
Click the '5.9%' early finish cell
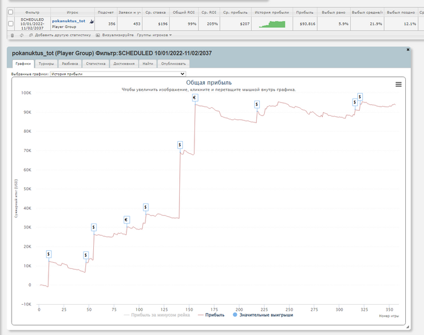(333, 24)
